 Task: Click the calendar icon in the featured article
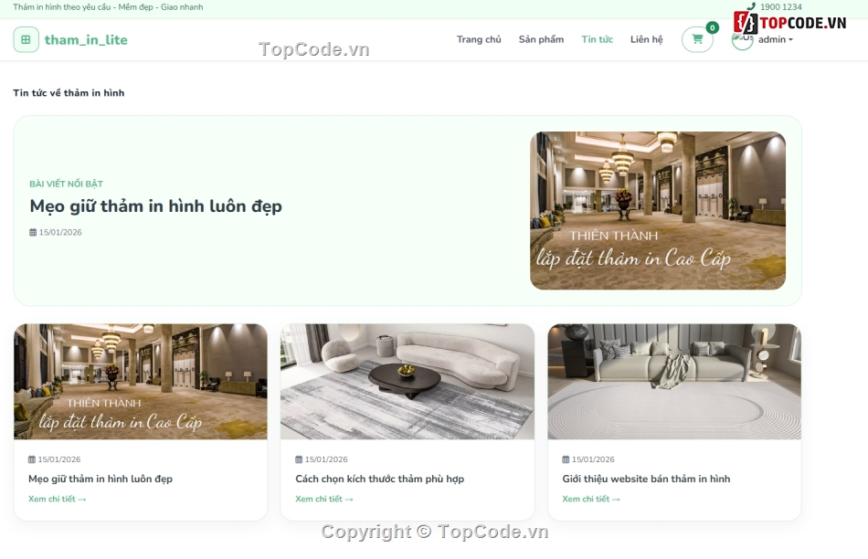click(x=33, y=232)
